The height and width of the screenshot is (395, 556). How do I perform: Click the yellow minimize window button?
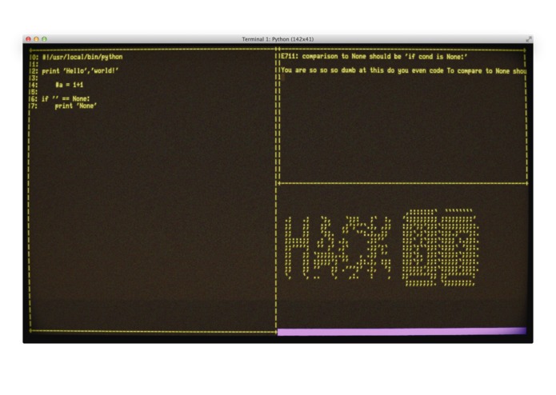pyautogui.click(x=36, y=39)
